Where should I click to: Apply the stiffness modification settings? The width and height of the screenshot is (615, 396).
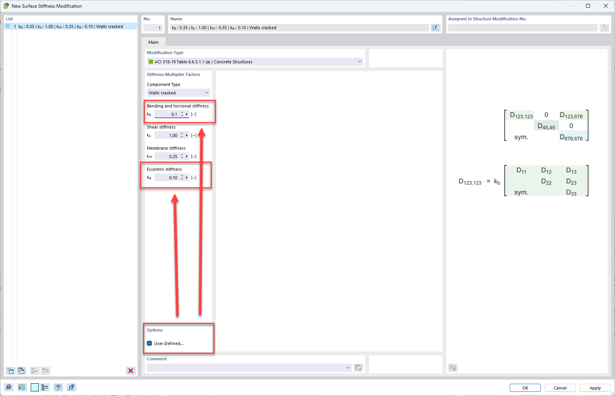click(595, 388)
